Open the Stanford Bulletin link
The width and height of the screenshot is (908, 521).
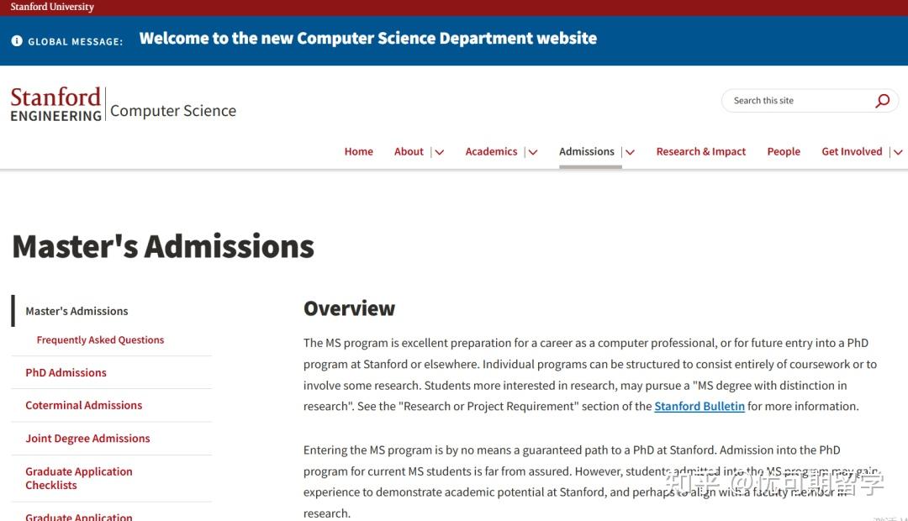pyautogui.click(x=699, y=407)
